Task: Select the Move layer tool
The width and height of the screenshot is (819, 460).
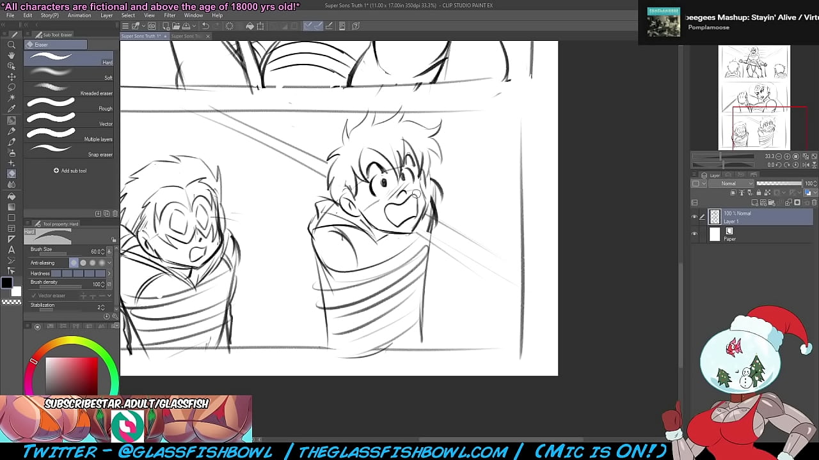Action: point(12,77)
